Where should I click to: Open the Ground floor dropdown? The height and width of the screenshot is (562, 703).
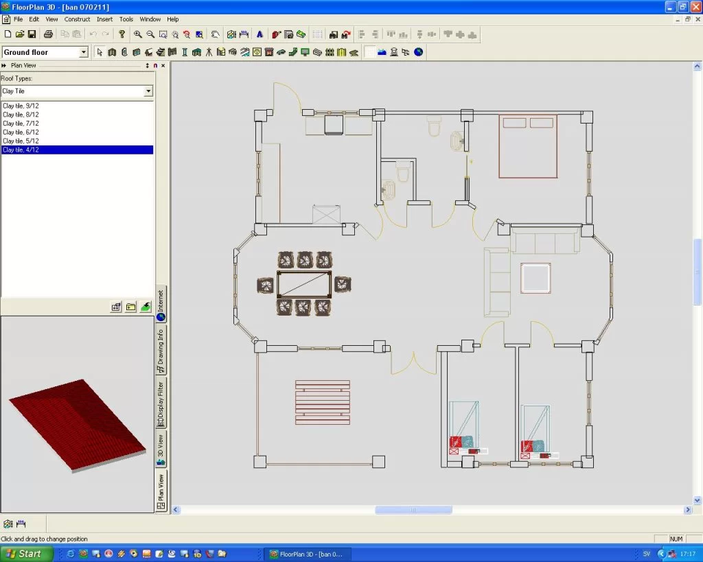(84, 52)
